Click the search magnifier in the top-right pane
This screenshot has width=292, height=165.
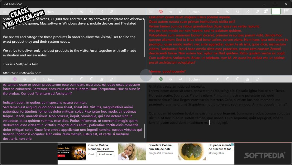(218, 12)
